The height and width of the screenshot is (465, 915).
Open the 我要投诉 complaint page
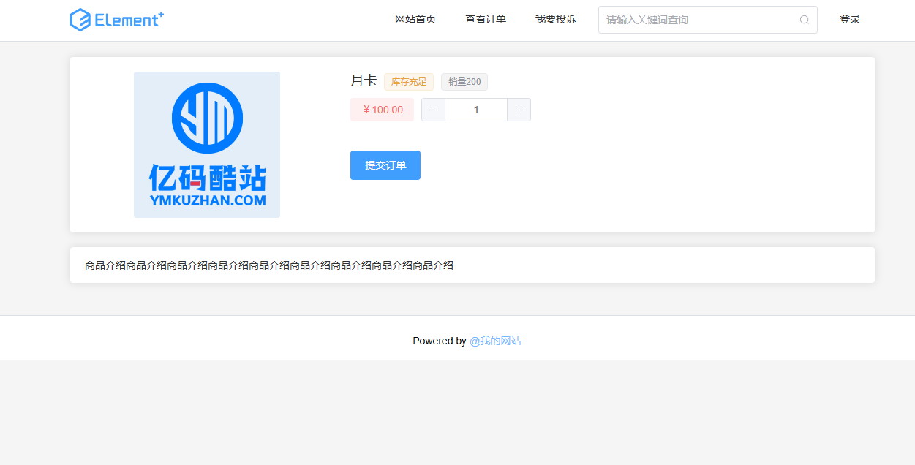point(555,20)
